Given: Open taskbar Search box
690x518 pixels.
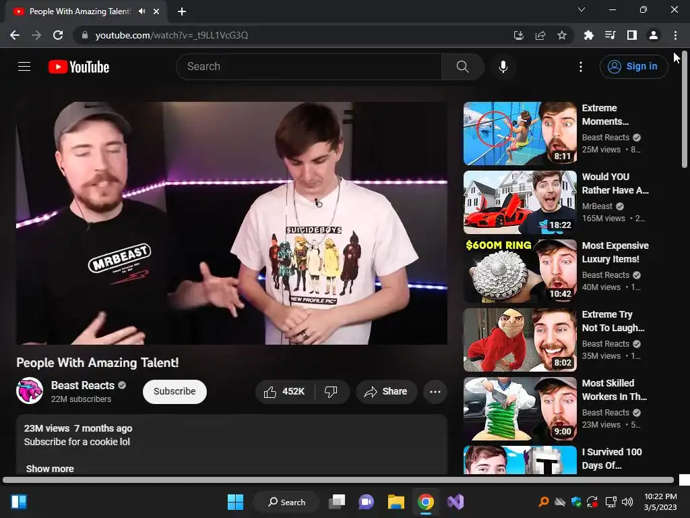Looking at the screenshot, I should (286, 502).
